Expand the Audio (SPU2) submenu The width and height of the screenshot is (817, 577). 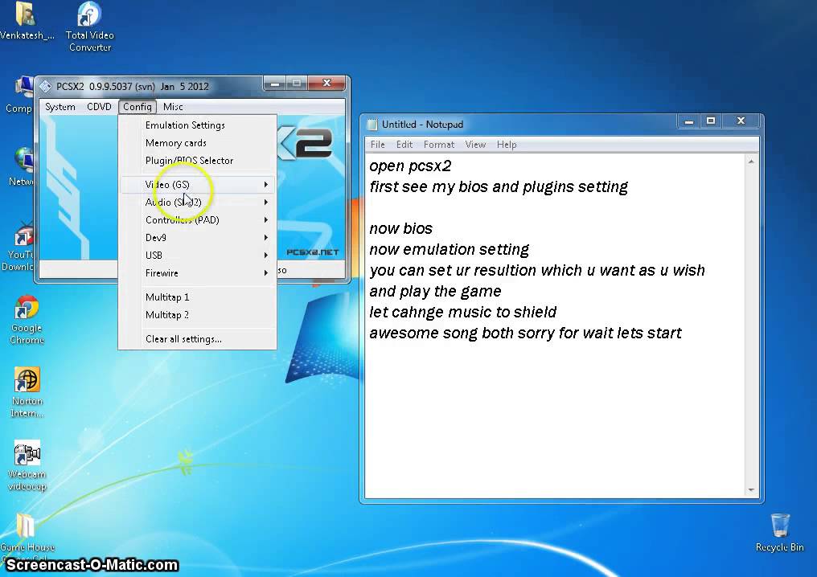[198, 202]
